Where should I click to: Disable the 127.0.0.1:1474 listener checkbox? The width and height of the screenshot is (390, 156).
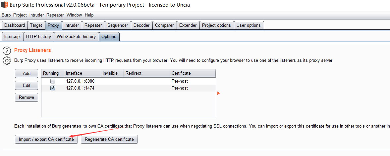(x=53, y=88)
